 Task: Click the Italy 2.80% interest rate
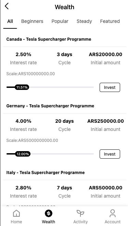click(x=23, y=188)
